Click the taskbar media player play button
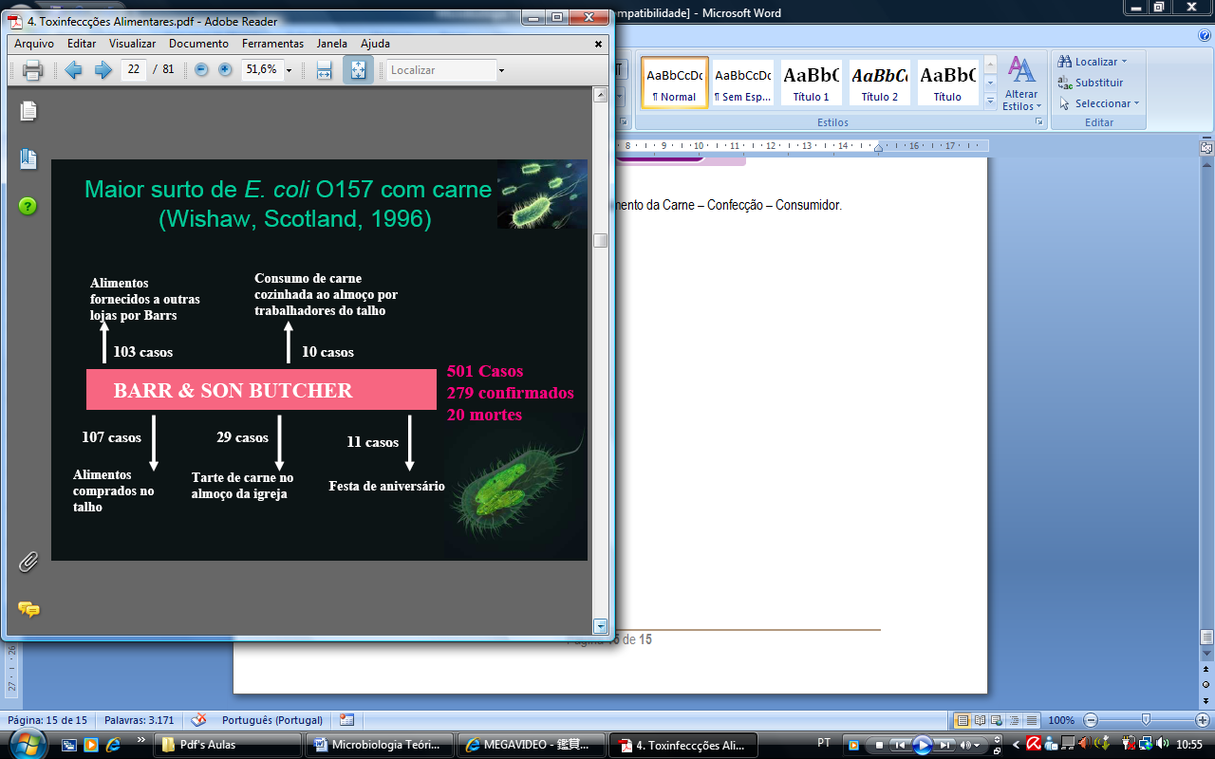The width and height of the screenshot is (1215, 759). [923, 745]
